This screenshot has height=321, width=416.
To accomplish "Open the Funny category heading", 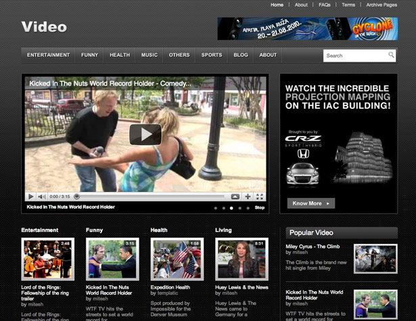I will point(94,230).
